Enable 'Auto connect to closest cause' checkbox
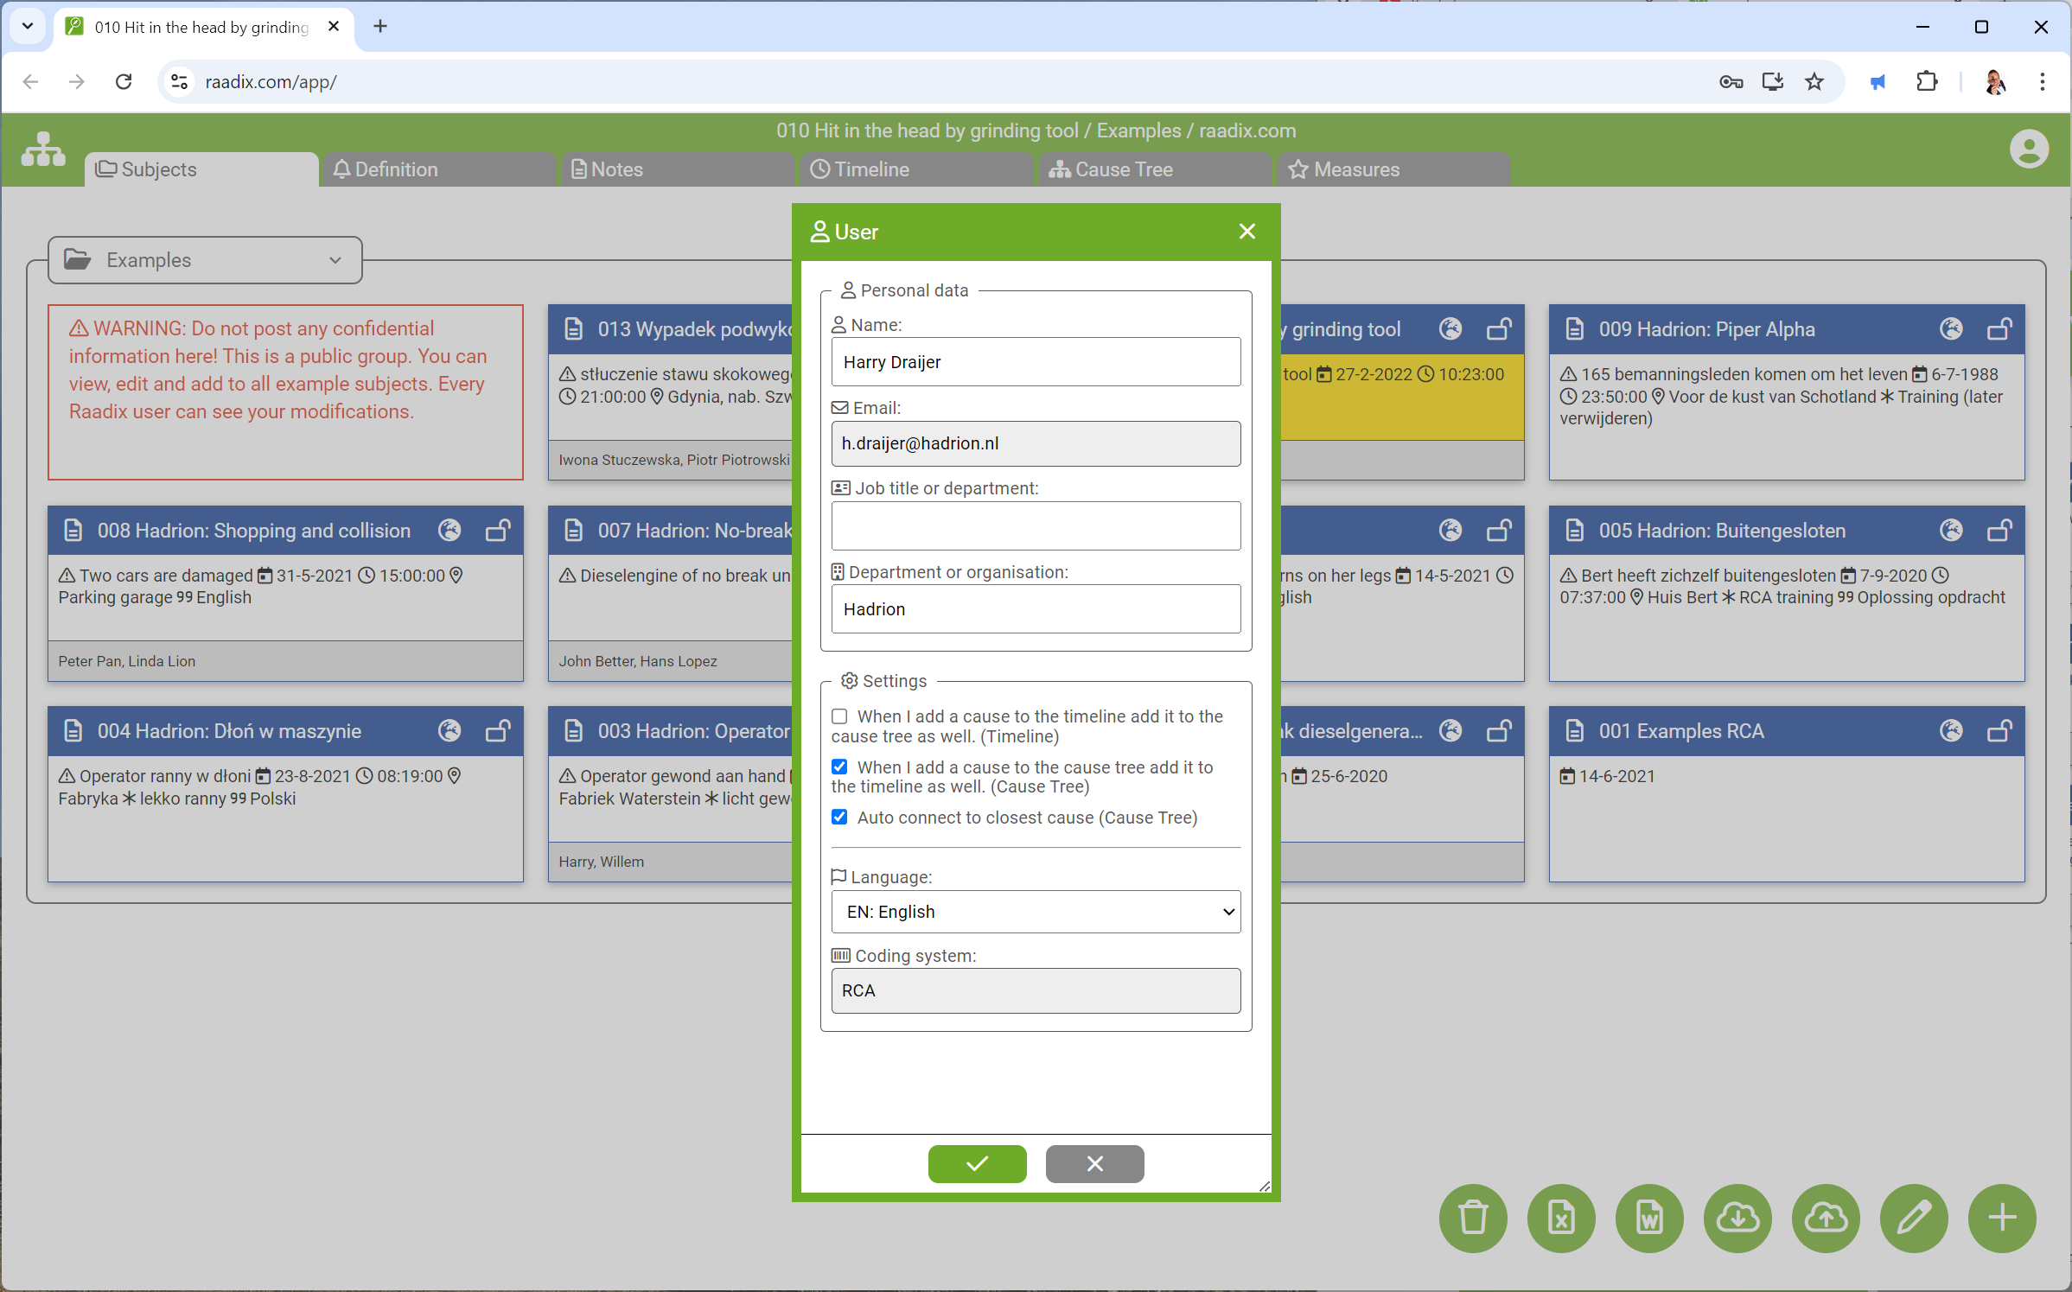Viewport: 2072px width, 1292px height. (x=839, y=818)
